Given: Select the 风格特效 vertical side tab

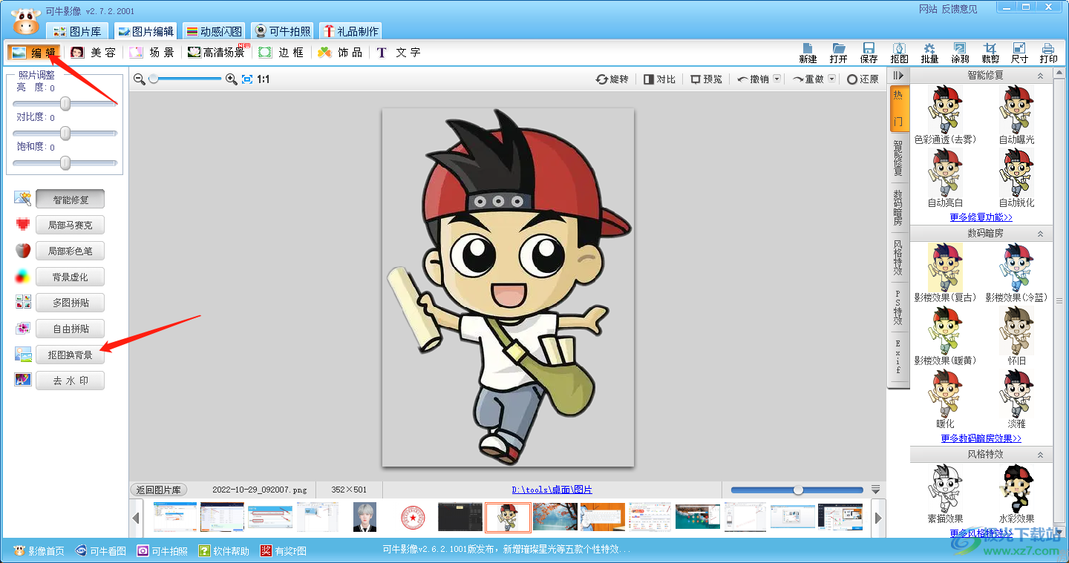Looking at the screenshot, I should point(898,257).
